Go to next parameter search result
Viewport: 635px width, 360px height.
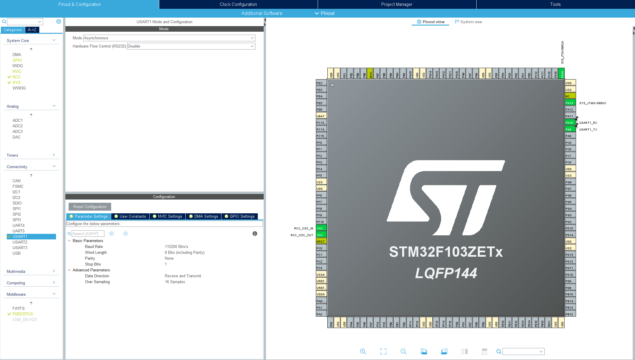click(x=126, y=234)
